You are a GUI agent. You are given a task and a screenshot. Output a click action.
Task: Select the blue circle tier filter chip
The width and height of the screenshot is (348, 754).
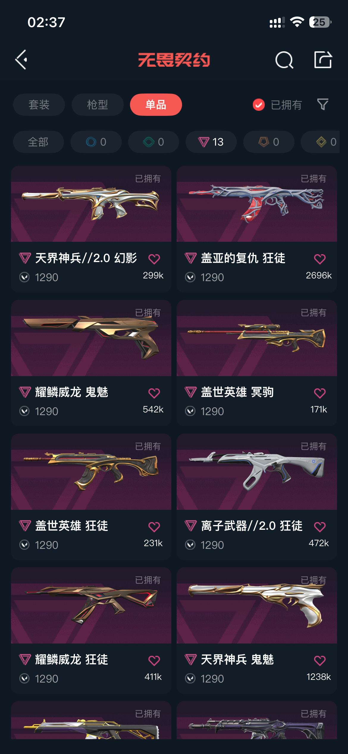pos(96,142)
